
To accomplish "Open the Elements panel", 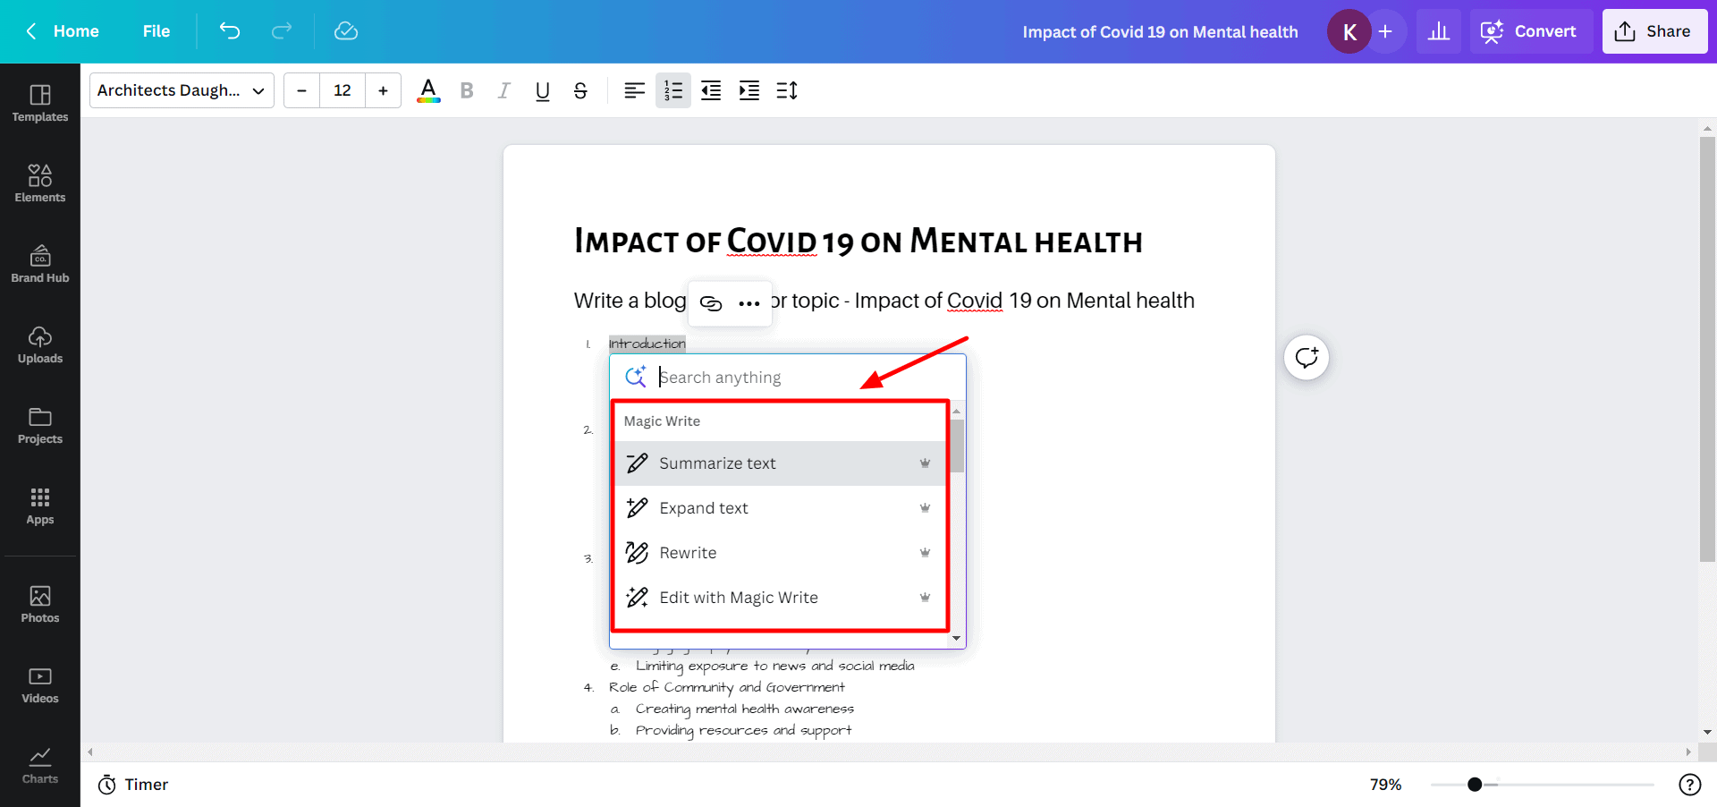I will [x=40, y=183].
